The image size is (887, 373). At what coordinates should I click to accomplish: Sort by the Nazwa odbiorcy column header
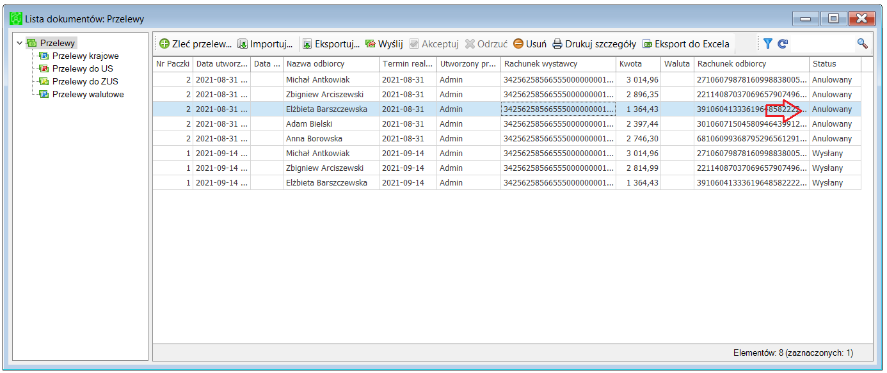point(331,64)
